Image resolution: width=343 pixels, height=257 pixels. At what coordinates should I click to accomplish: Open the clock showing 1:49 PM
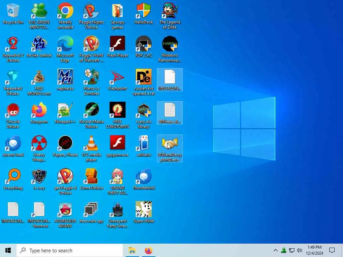coord(314,250)
